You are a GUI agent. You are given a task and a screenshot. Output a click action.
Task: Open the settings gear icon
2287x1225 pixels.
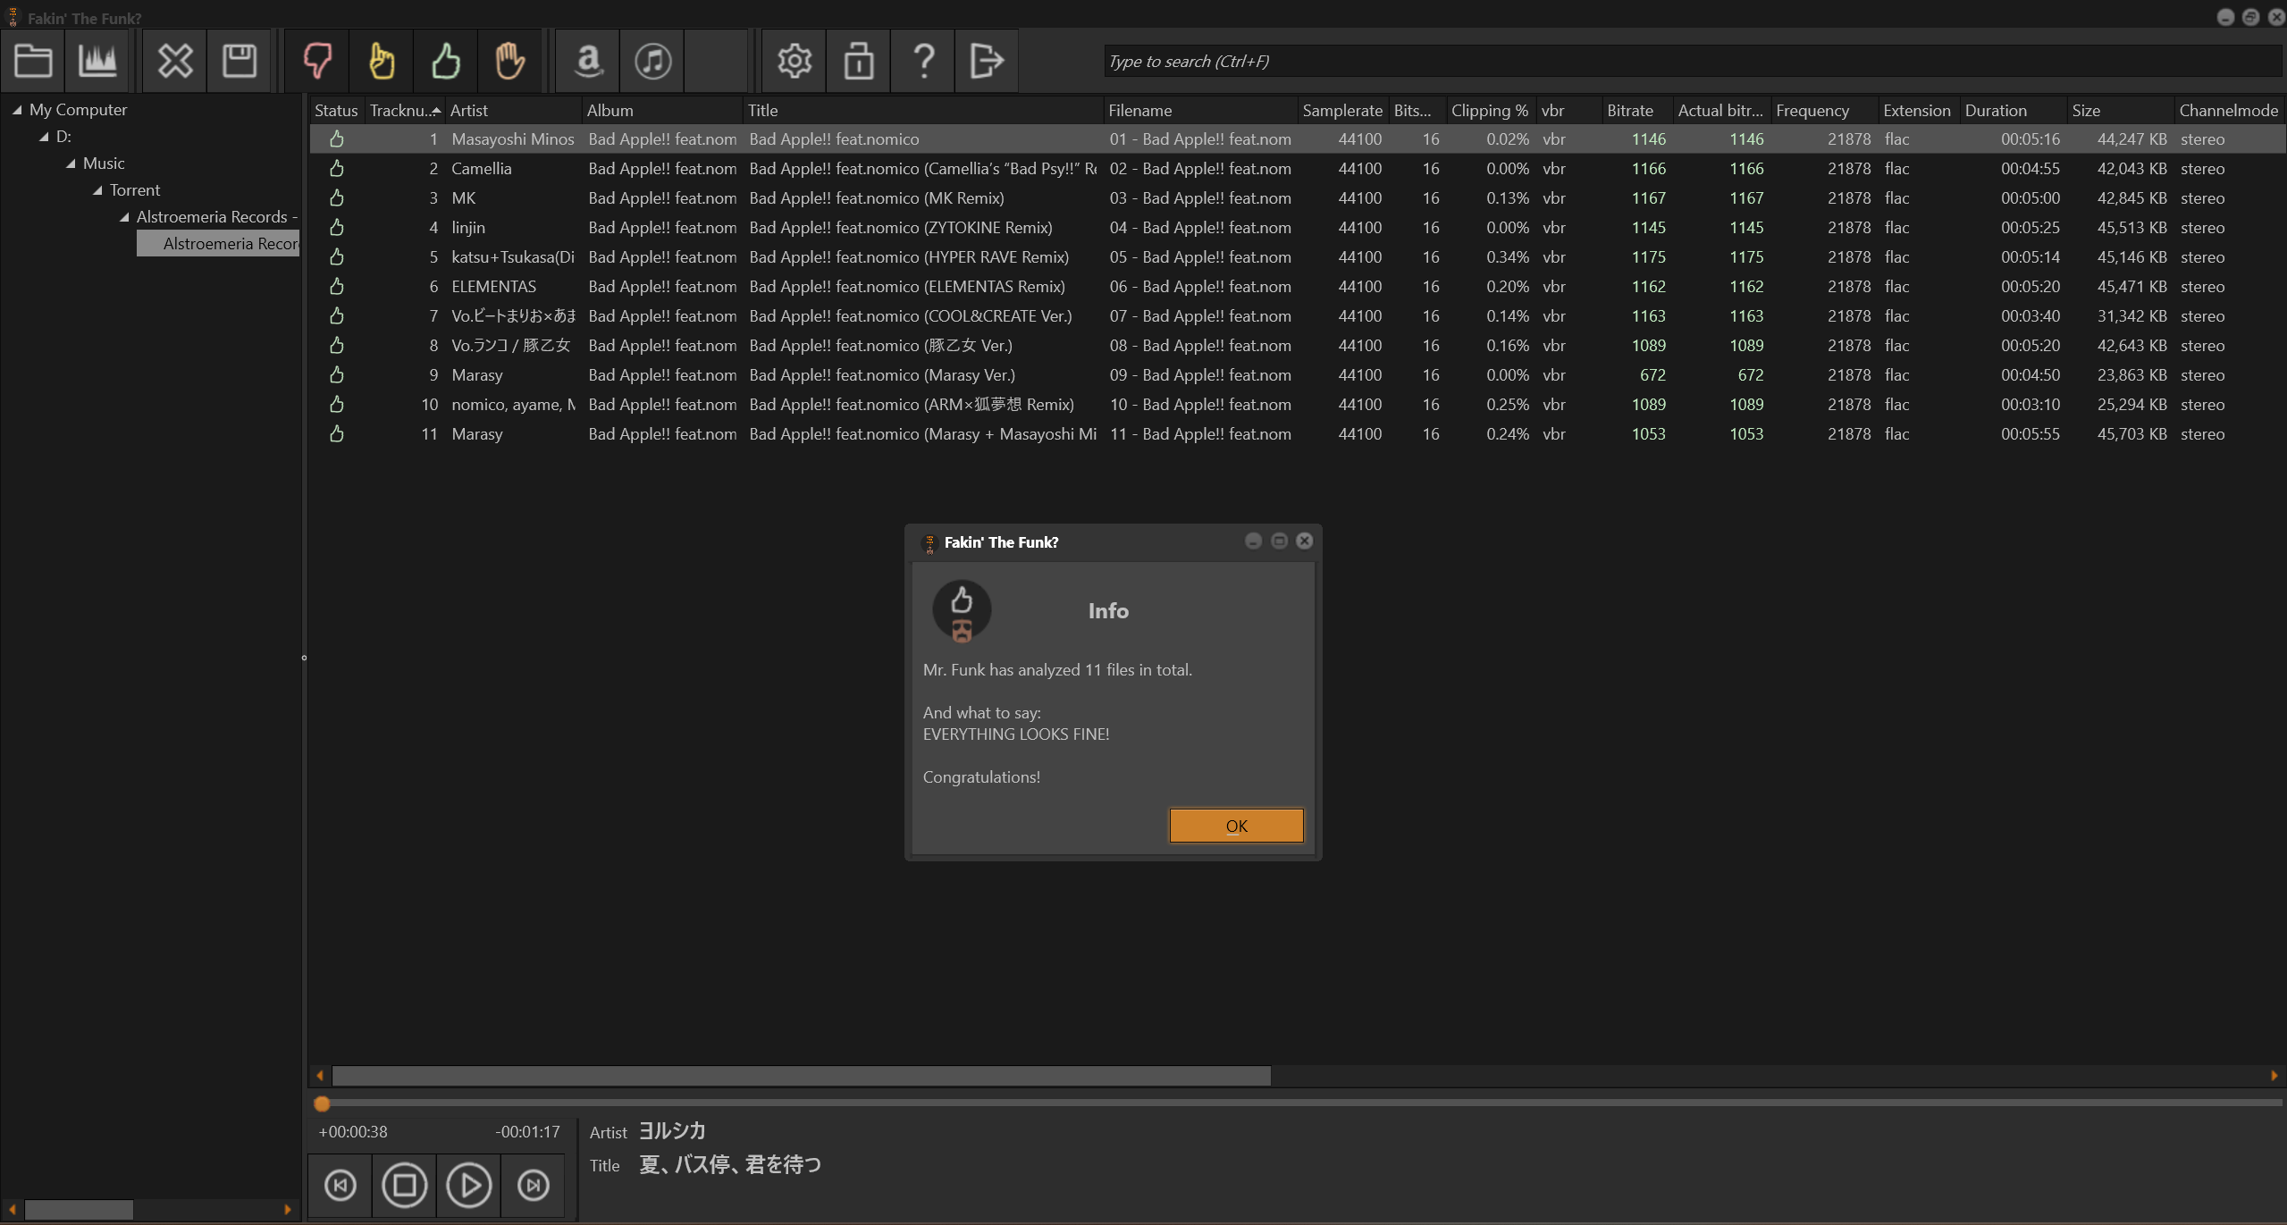pyautogui.click(x=794, y=61)
